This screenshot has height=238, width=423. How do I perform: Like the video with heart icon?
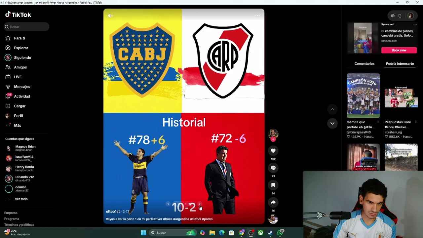[273, 151]
